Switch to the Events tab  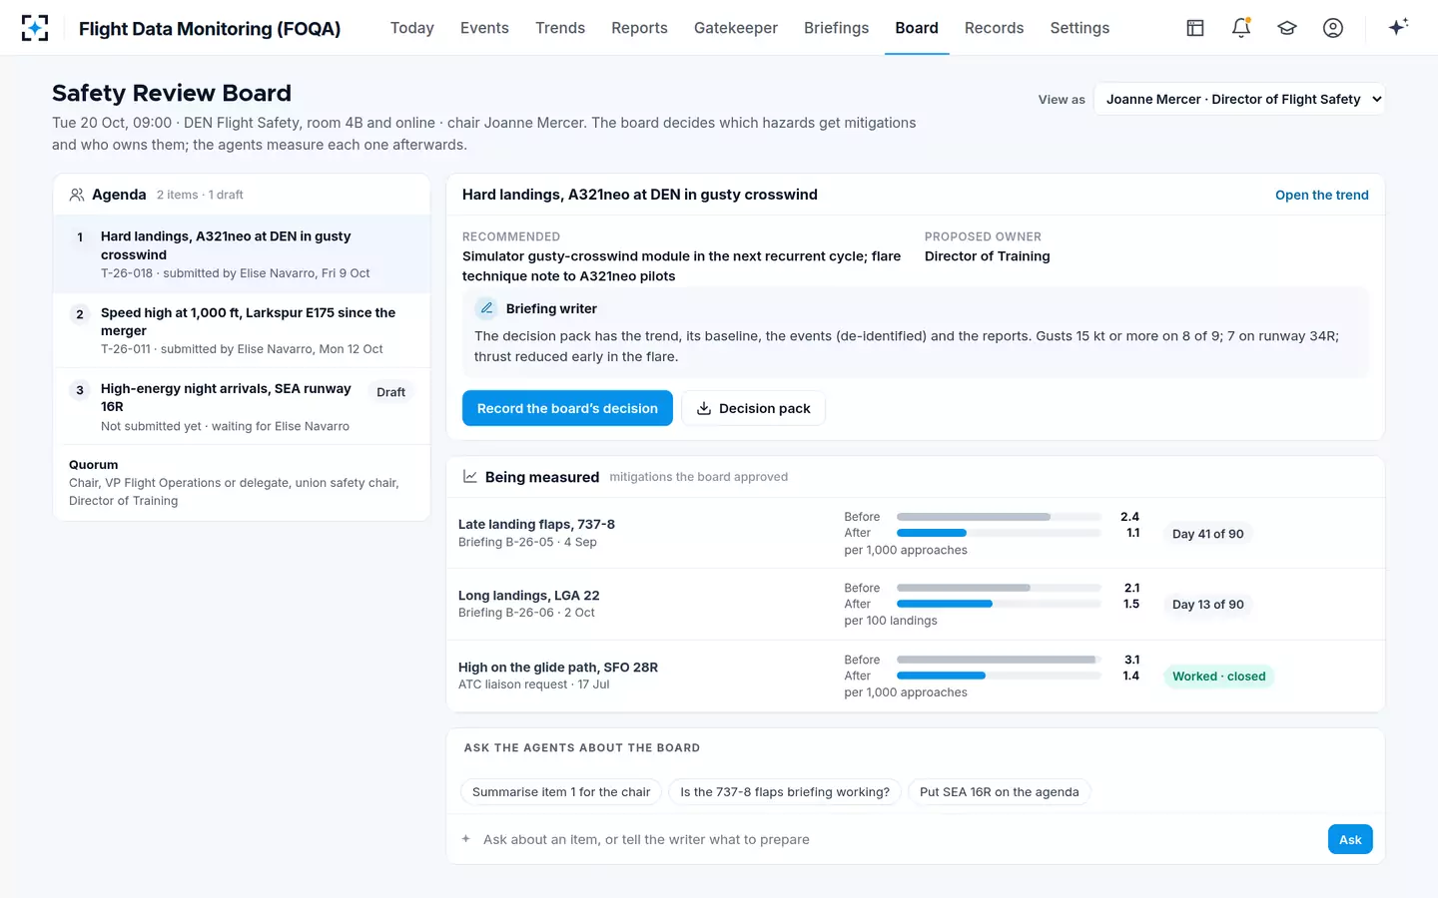[484, 28]
